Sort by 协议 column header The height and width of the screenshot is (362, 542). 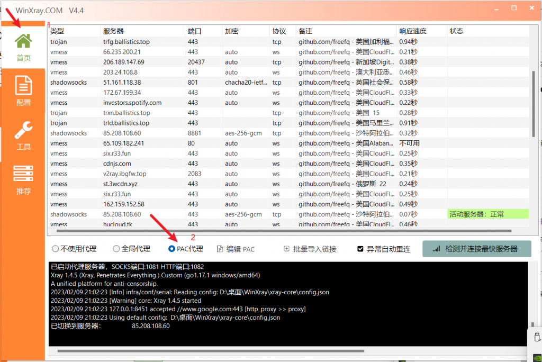pyautogui.click(x=283, y=31)
